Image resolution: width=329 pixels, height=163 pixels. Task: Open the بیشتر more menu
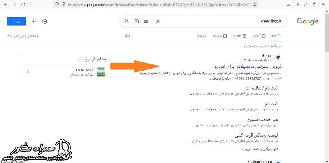pyautogui.click(x=202, y=36)
